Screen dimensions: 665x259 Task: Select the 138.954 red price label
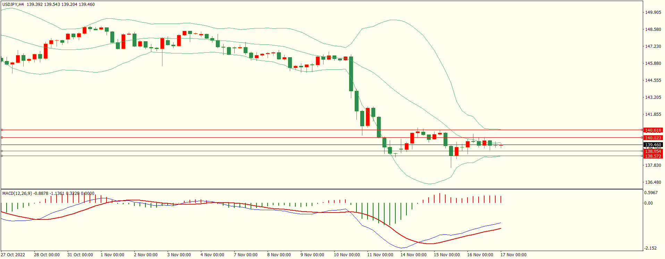[653, 152]
